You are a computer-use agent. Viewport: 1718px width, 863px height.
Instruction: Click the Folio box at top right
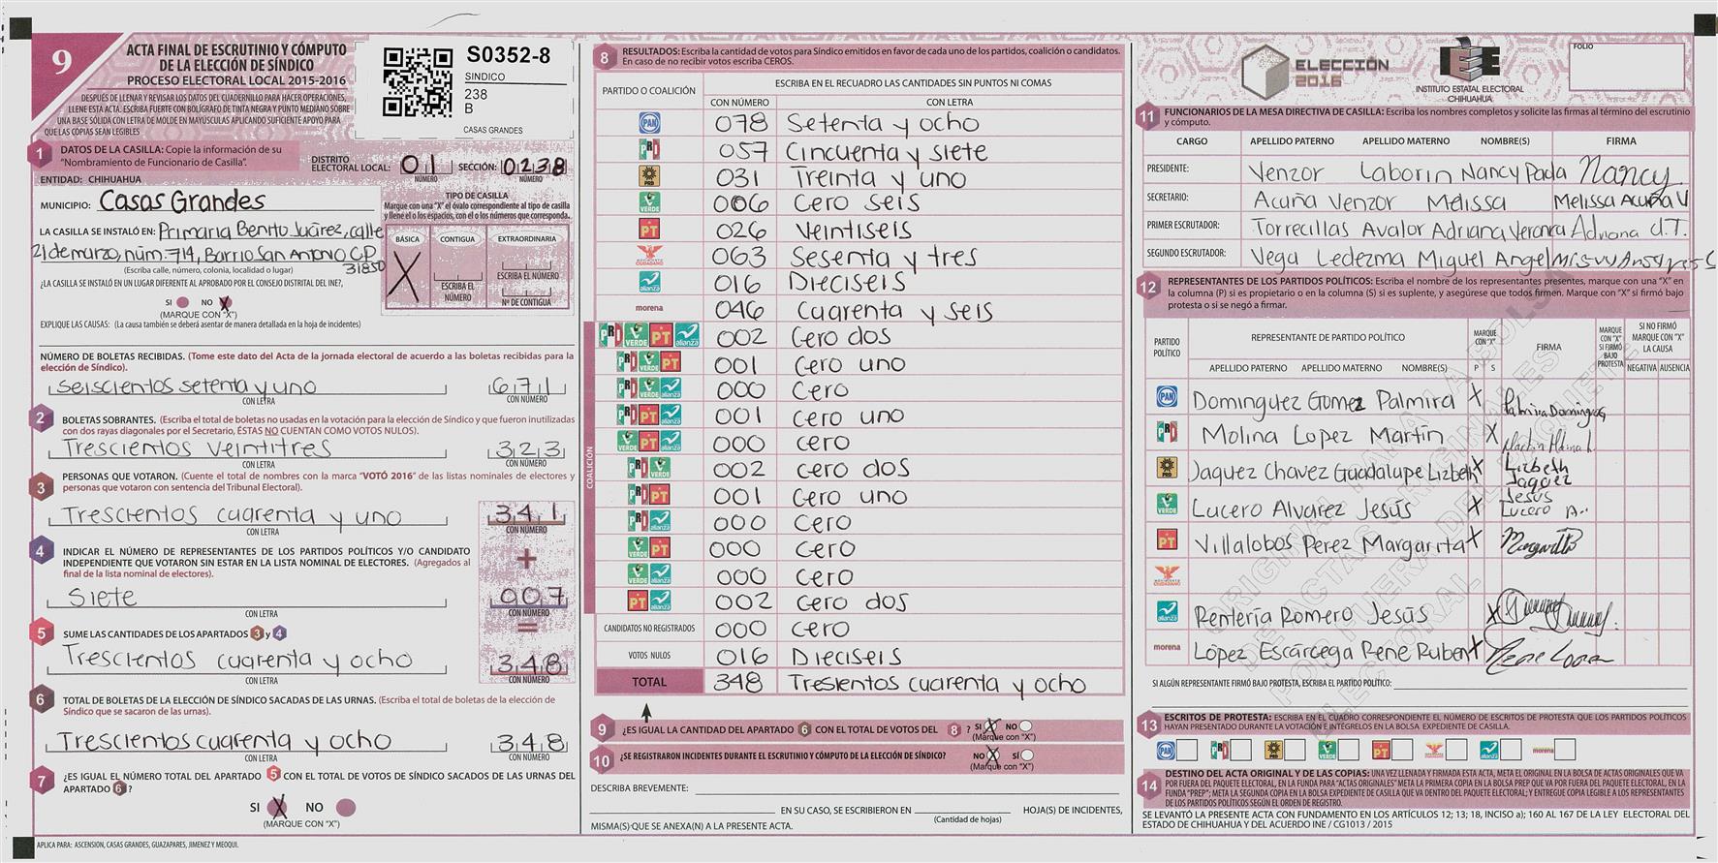point(1625,68)
